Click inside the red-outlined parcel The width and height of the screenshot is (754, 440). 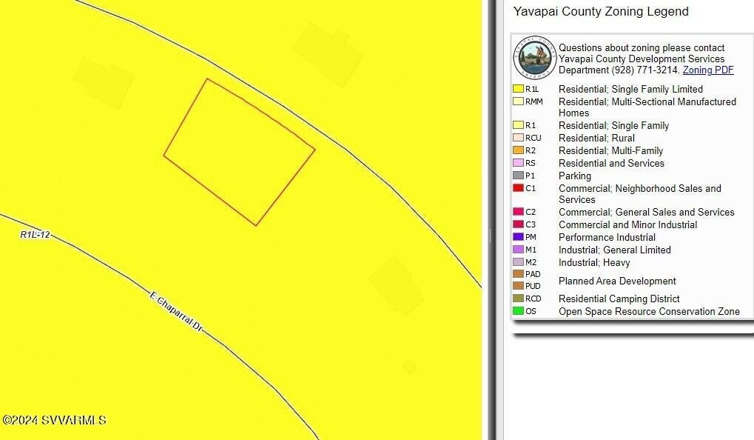[x=239, y=152]
